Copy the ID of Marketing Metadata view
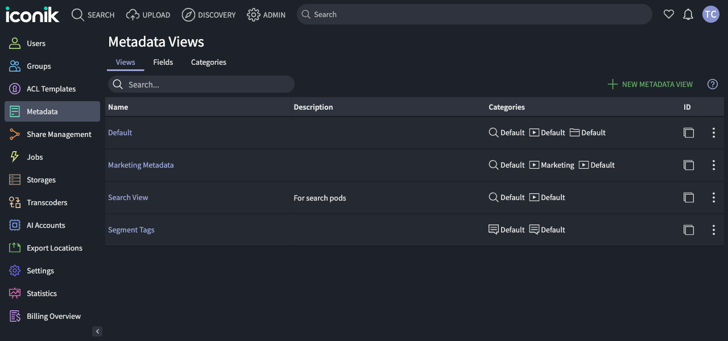Image resolution: width=728 pixels, height=341 pixels. pyautogui.click(x=689, y=165)
